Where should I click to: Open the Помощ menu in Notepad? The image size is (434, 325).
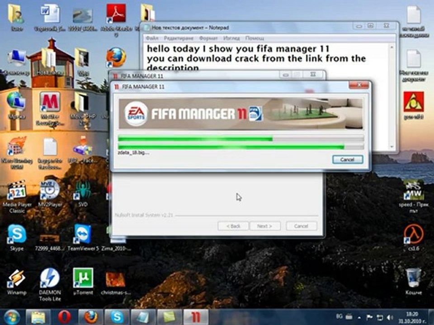pos(255,38)
